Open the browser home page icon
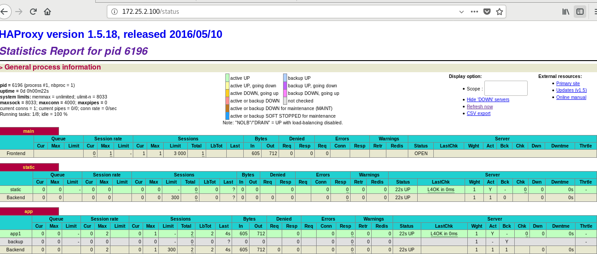The image size is (597, 254). coord(47,12)
